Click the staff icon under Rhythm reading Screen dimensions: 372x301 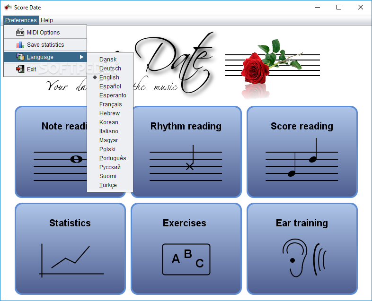(186, 163)
